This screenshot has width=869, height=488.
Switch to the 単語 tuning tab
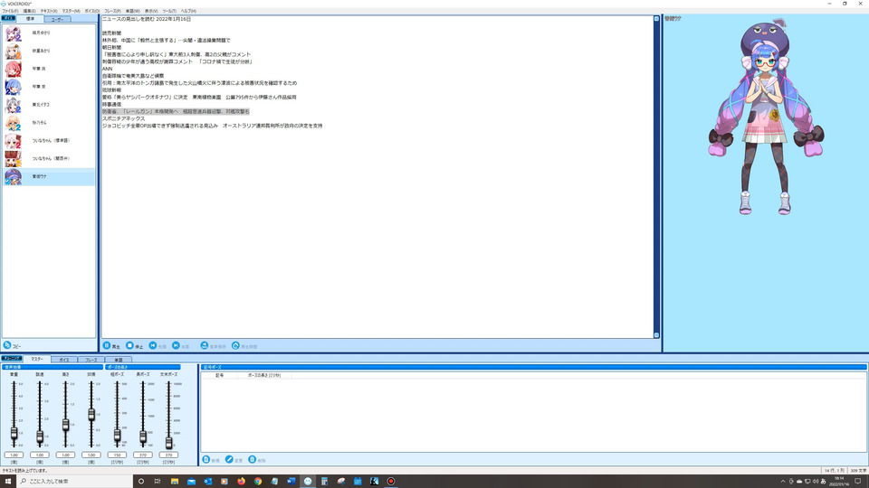(x=118, y=360)
